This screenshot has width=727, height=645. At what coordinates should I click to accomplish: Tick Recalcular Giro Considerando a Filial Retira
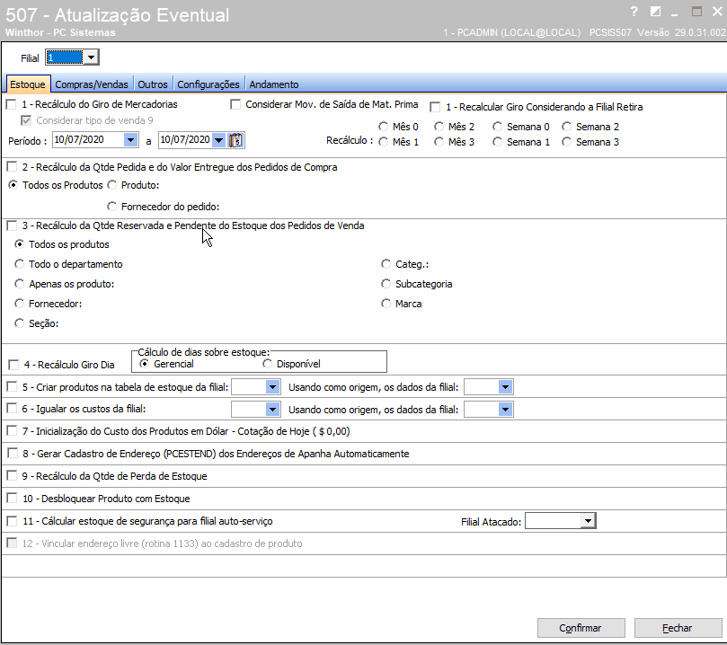(x=435, y=108)
